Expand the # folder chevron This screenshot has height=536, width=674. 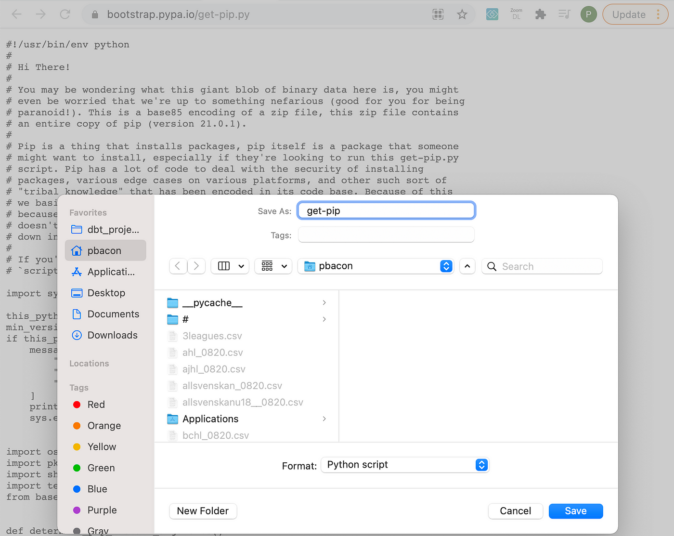pos(324,319)
